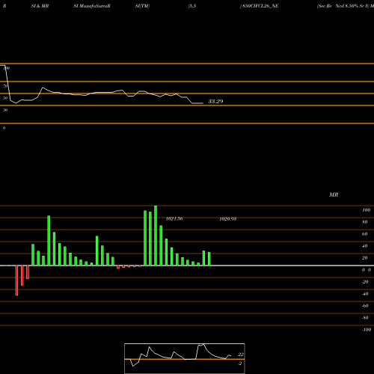
Task: Click the MR axis label 100
Action: 366,210
